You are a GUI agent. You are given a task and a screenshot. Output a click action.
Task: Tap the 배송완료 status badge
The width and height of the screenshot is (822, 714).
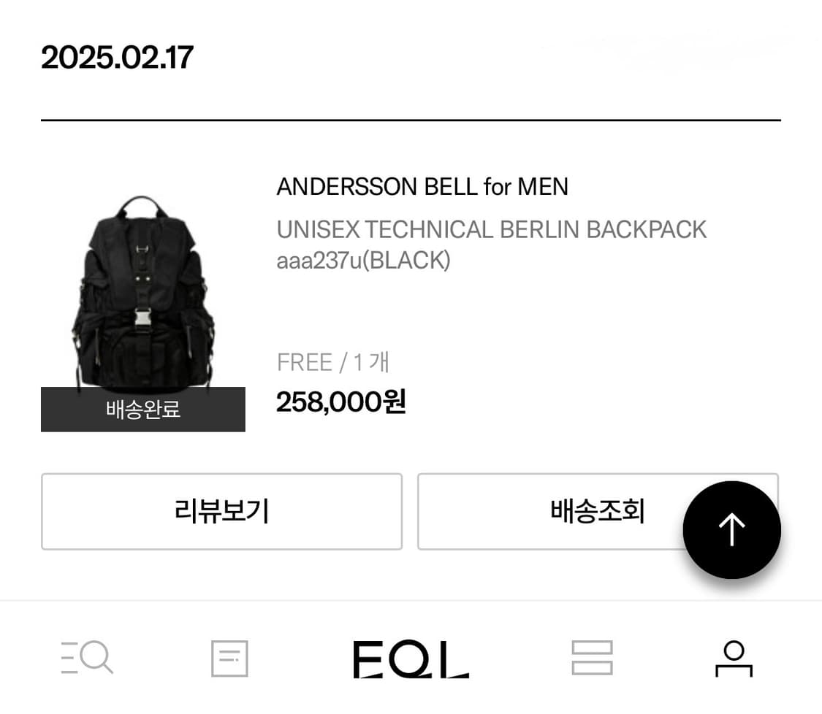coord(143,409)
